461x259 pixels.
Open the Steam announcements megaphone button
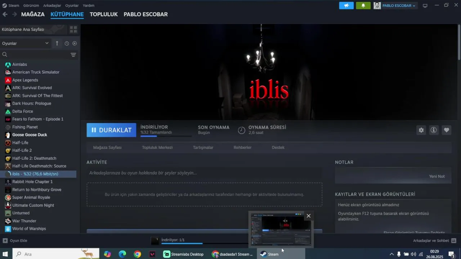coord(346,5)
